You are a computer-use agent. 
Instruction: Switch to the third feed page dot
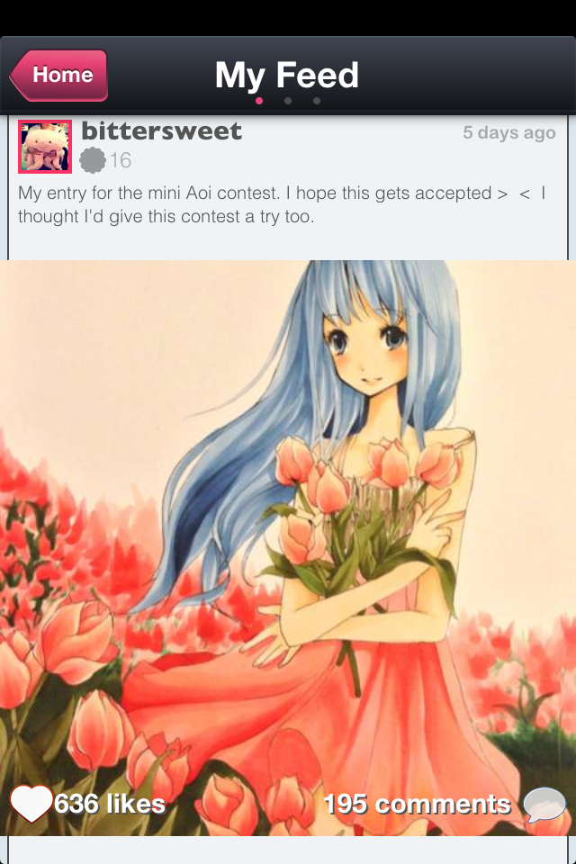tap(317, 101)
